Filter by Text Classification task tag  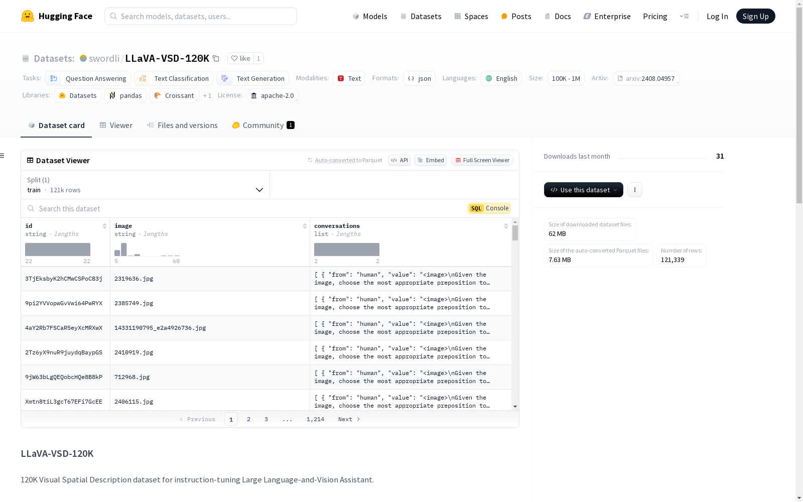point(174,78)
